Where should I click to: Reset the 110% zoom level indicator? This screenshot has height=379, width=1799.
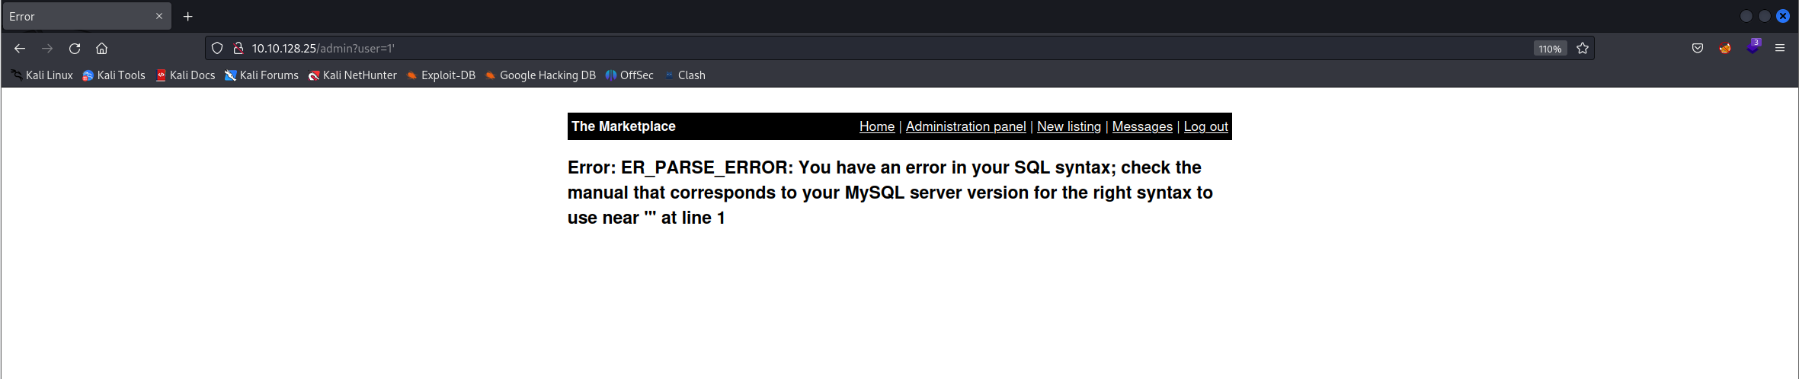pos(1550,49)
